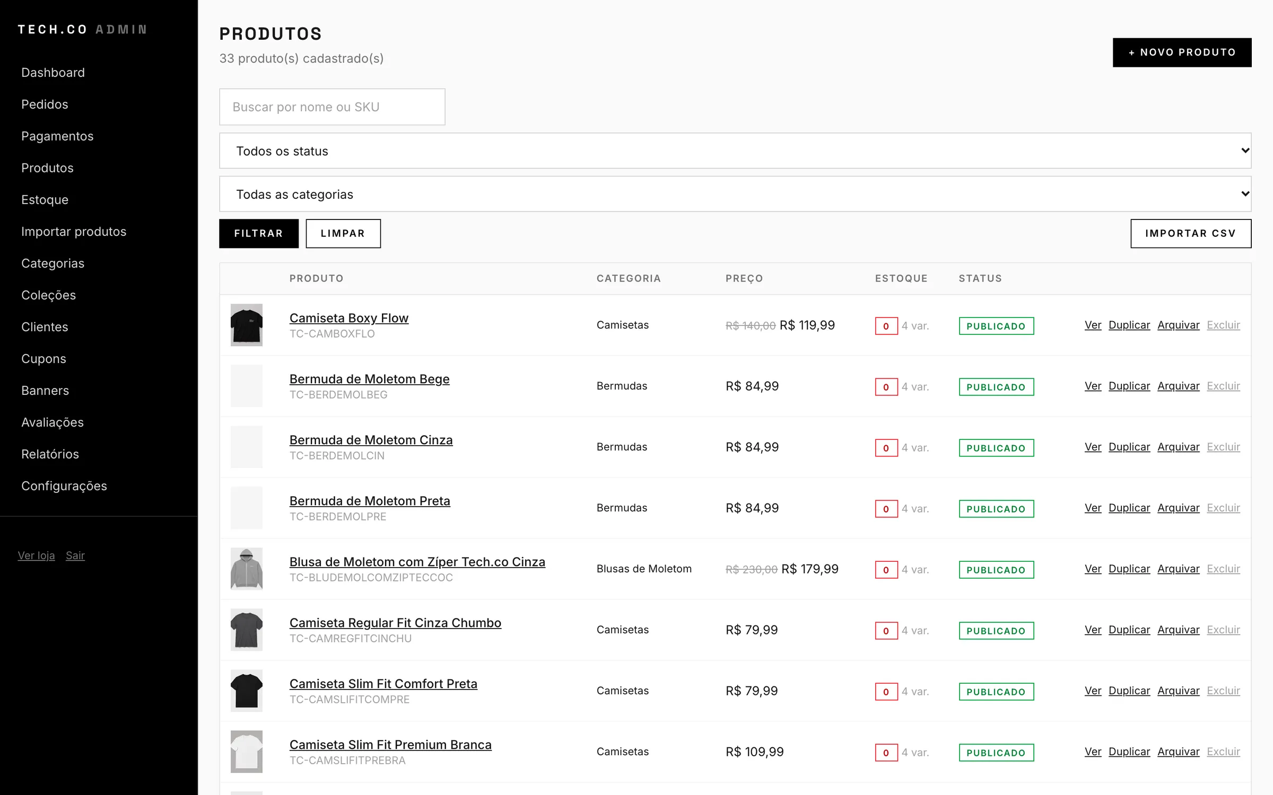This screenshot has width=1273, height=795.
Task: Open the Bermuda de Moletom Bege product link
Action: coord(369,379)
